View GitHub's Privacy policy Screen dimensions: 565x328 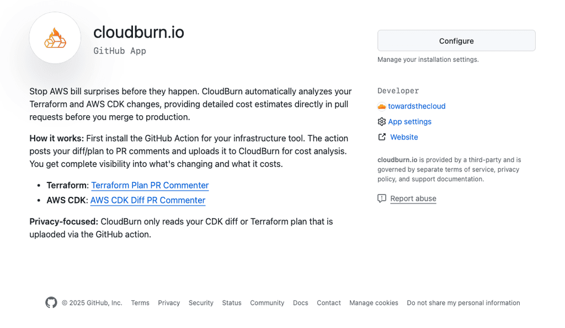(x=168, y=303)
